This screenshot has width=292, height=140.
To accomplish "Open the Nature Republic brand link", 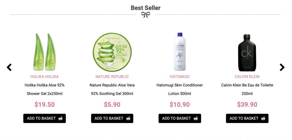I will 112,77.
